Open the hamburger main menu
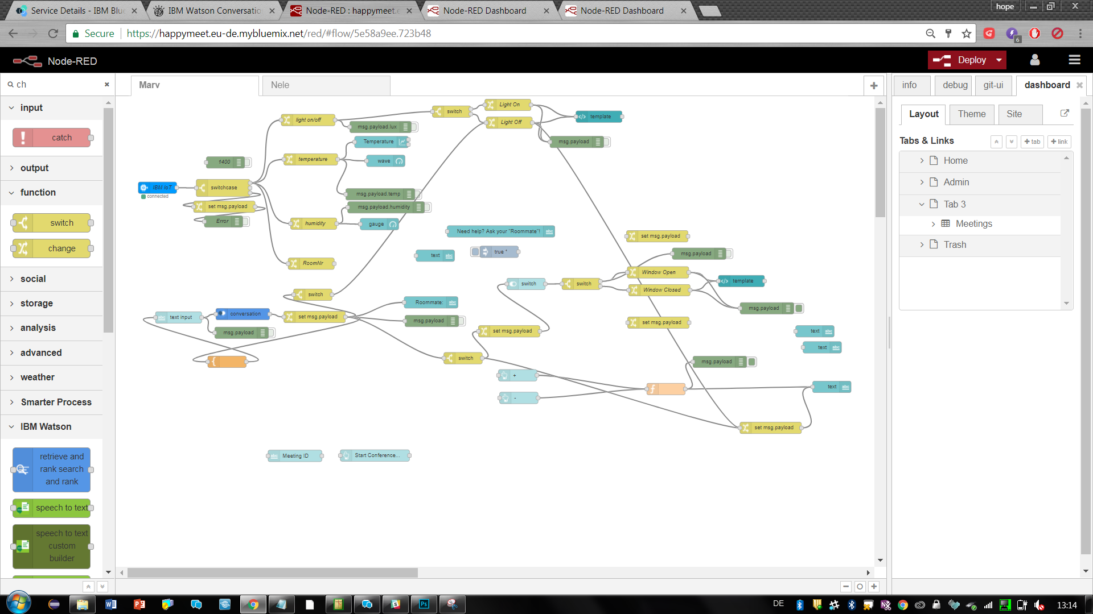 pos(1074,60)
